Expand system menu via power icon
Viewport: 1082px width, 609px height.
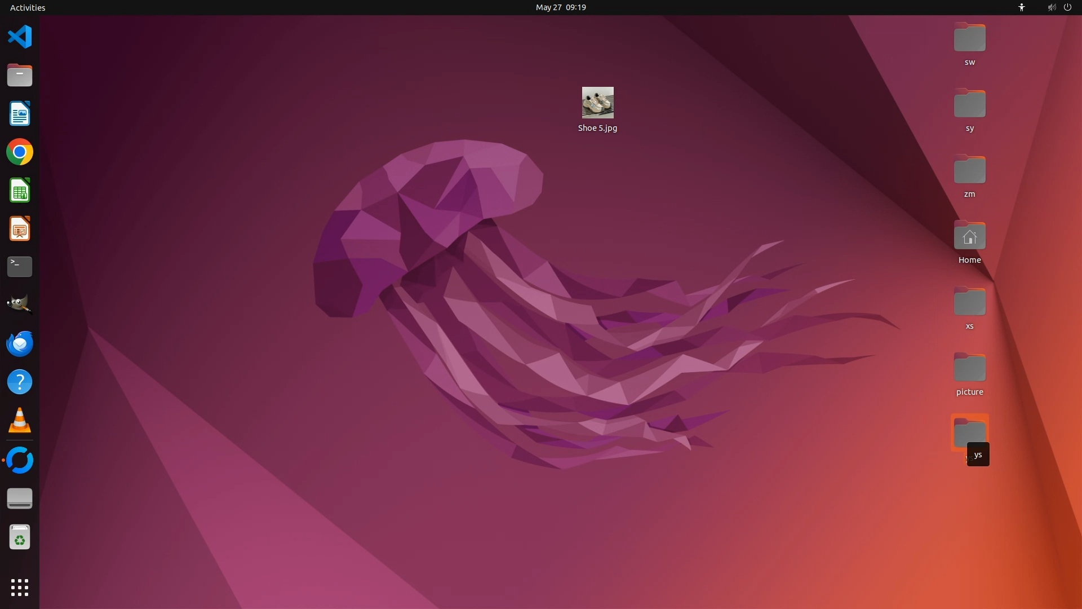pos(1067,7)
